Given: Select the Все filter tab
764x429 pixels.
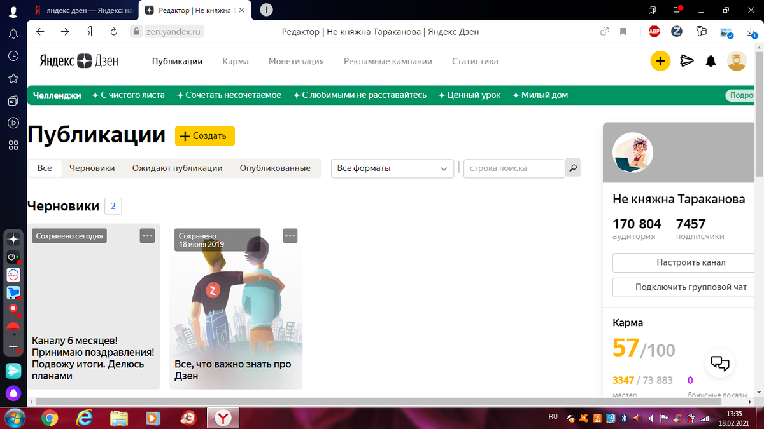Looking at the screenshot, I should click(45, 168).
